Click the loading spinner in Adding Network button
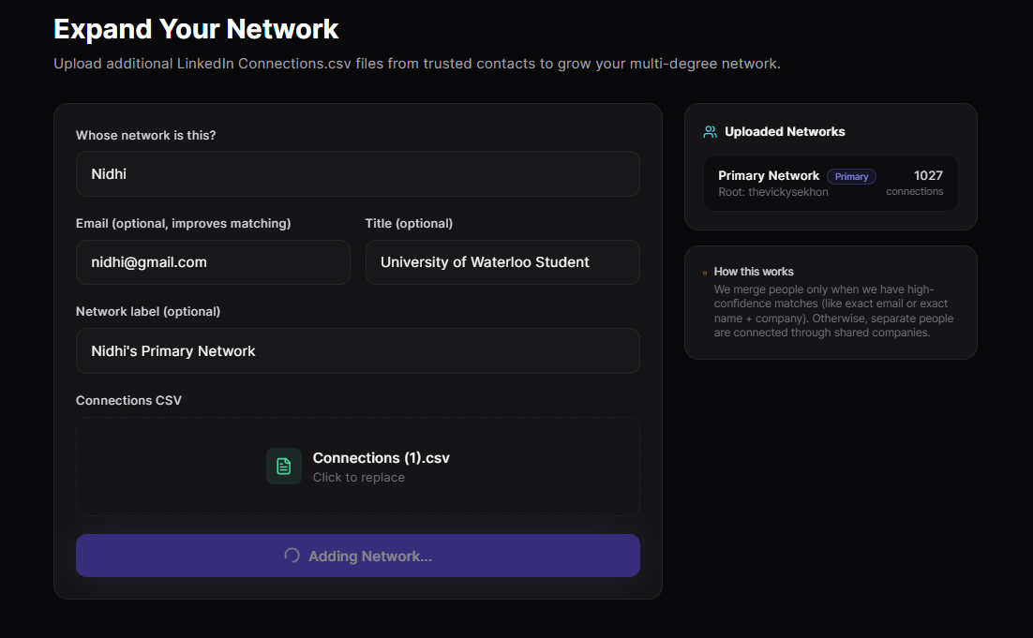The height and width of the screenshot is (638, 1033). click(292, 556)
